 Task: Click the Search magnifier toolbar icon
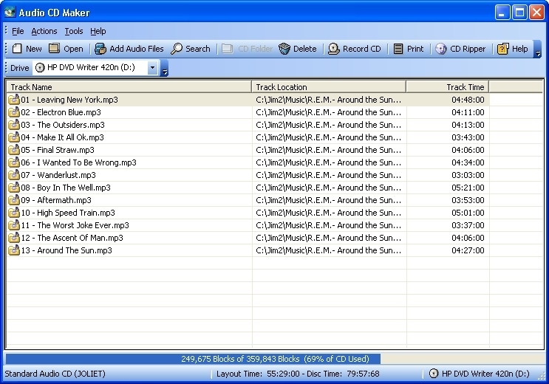[177, 49]
